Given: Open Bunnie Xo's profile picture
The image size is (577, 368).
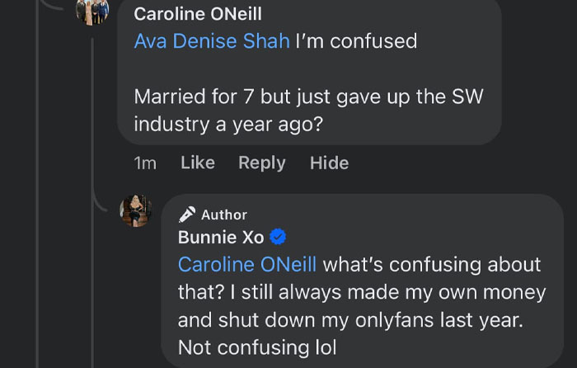Looking at the screenshot, I should coord(136,211).
